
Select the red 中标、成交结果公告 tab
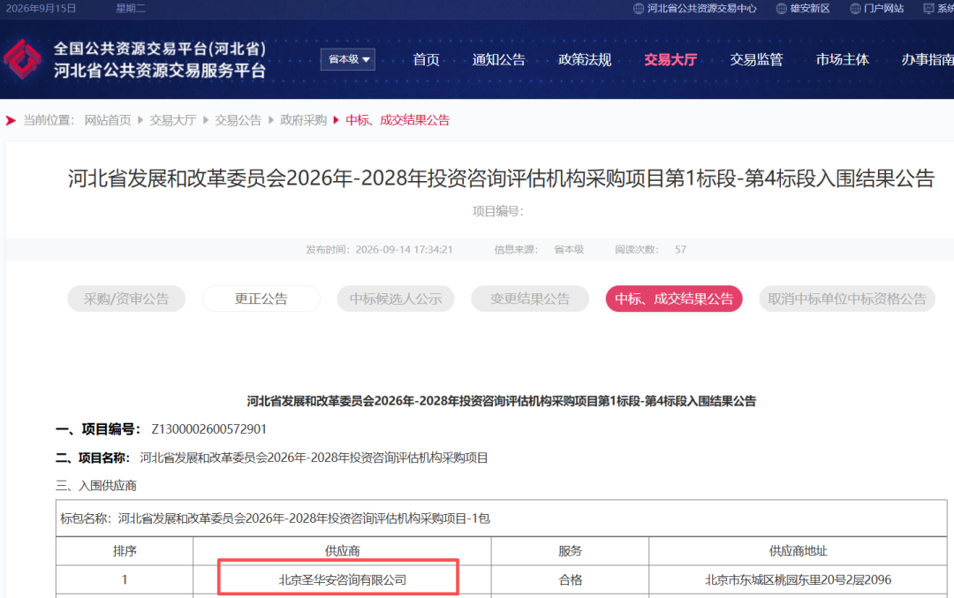click(674, 299)
